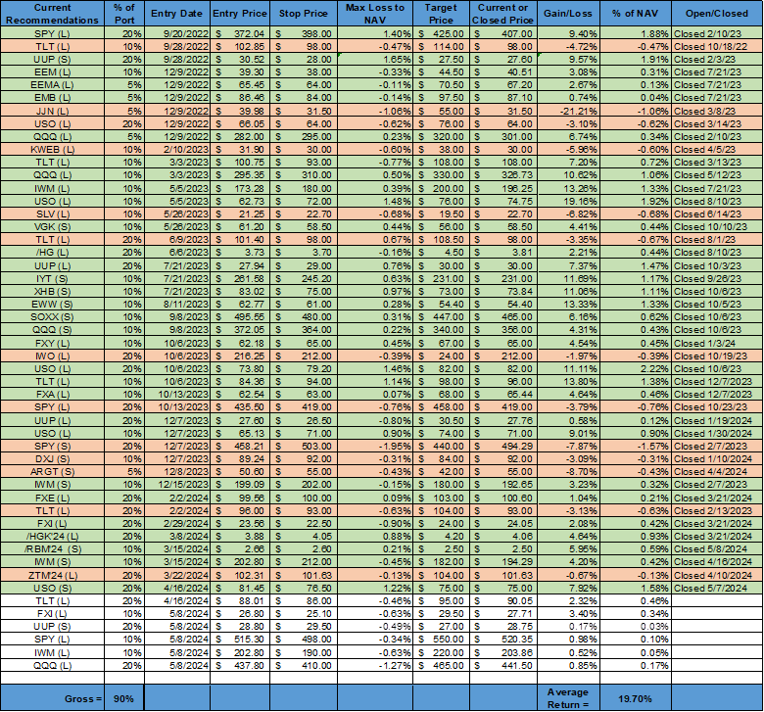Select the '9/20/2022' entry date cell

(177, 34)
